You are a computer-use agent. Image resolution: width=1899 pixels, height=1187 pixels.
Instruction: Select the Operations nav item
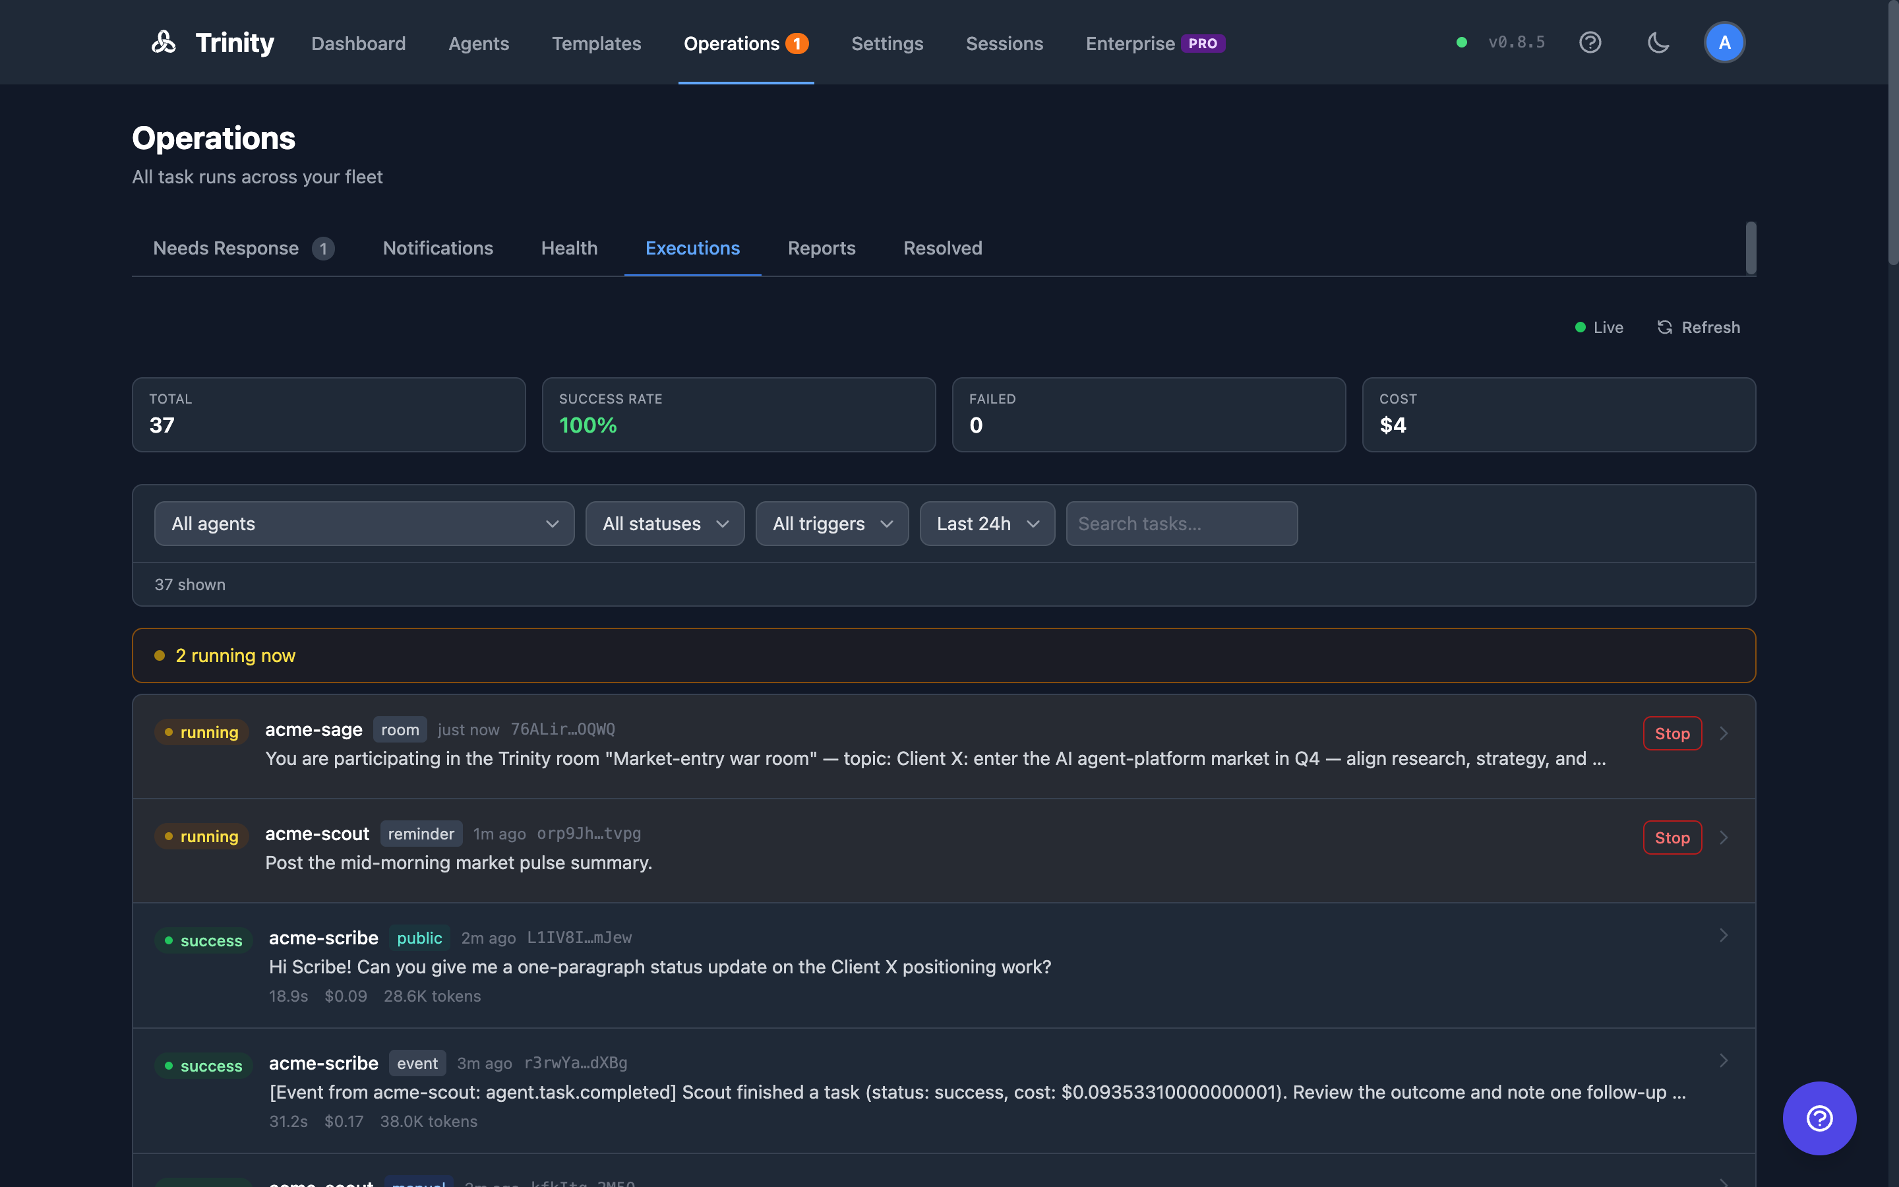pyautogui.click(x=746, y=43)
